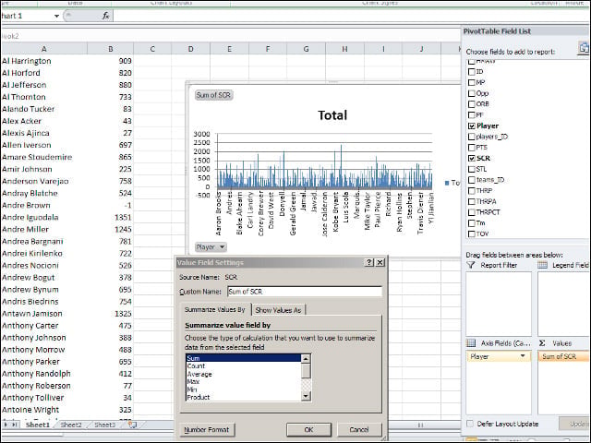Close the Value Field Settings dialog
Screen dimensions: 591x443
380,262
